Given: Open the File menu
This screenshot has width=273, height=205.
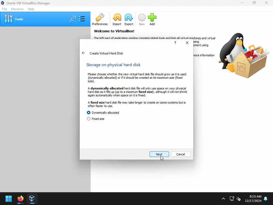Looking at the screenshot, I should tap(5, 9).
